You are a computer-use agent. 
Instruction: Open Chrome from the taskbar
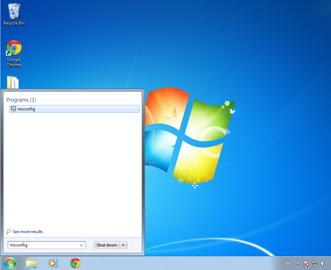(x=75, y=263)
